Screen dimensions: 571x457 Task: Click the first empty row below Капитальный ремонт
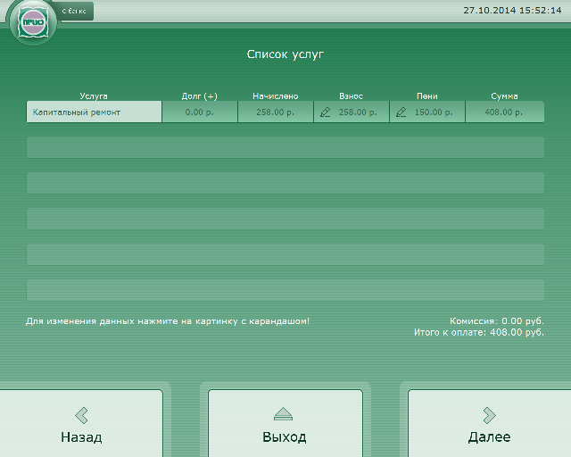click(x=285, y=147)
